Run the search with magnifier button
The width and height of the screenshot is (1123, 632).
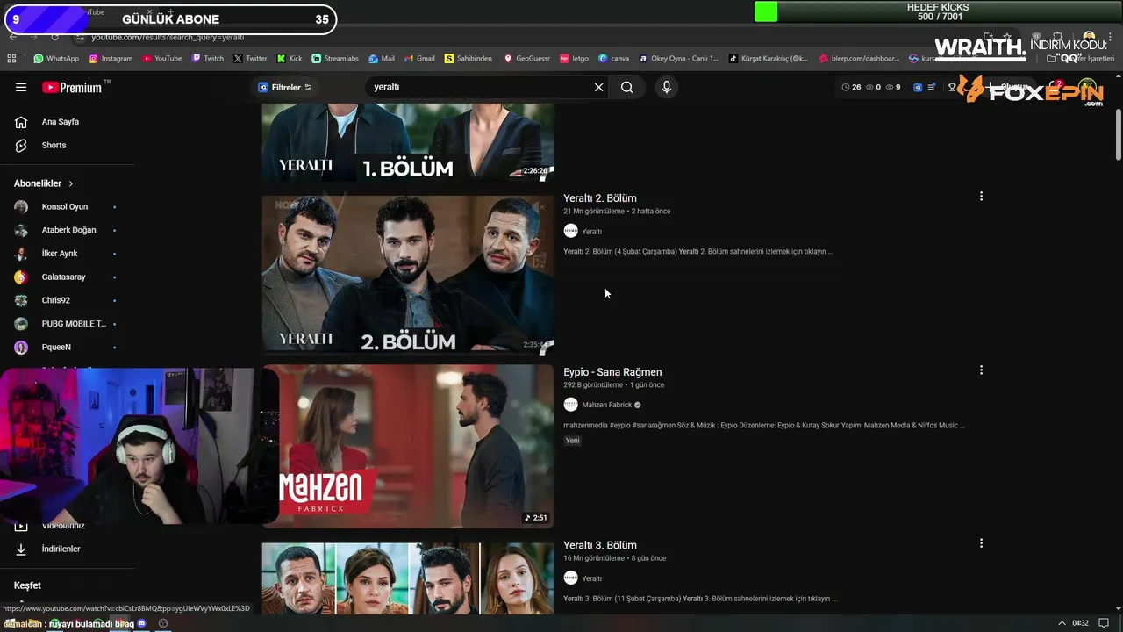(626, 87)
